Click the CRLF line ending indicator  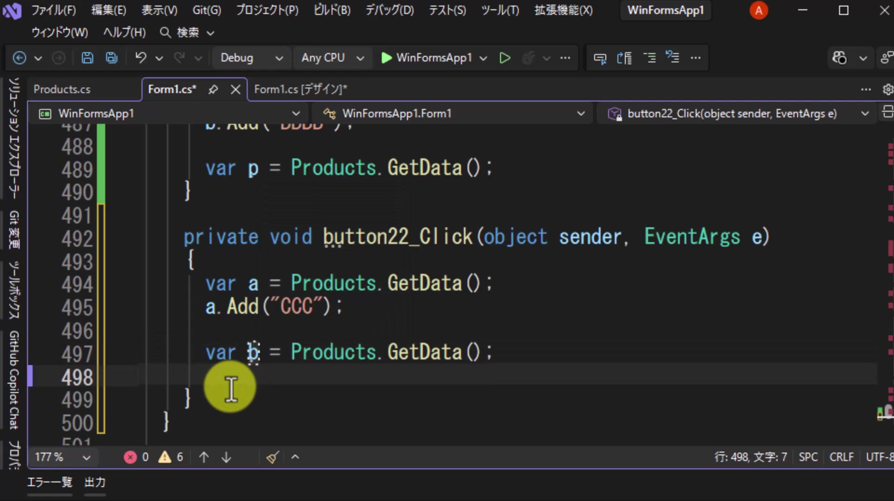tap(841, 457)
